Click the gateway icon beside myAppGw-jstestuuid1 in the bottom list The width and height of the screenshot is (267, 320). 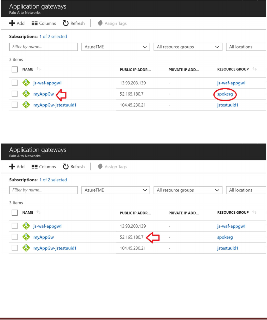[26, 248]
